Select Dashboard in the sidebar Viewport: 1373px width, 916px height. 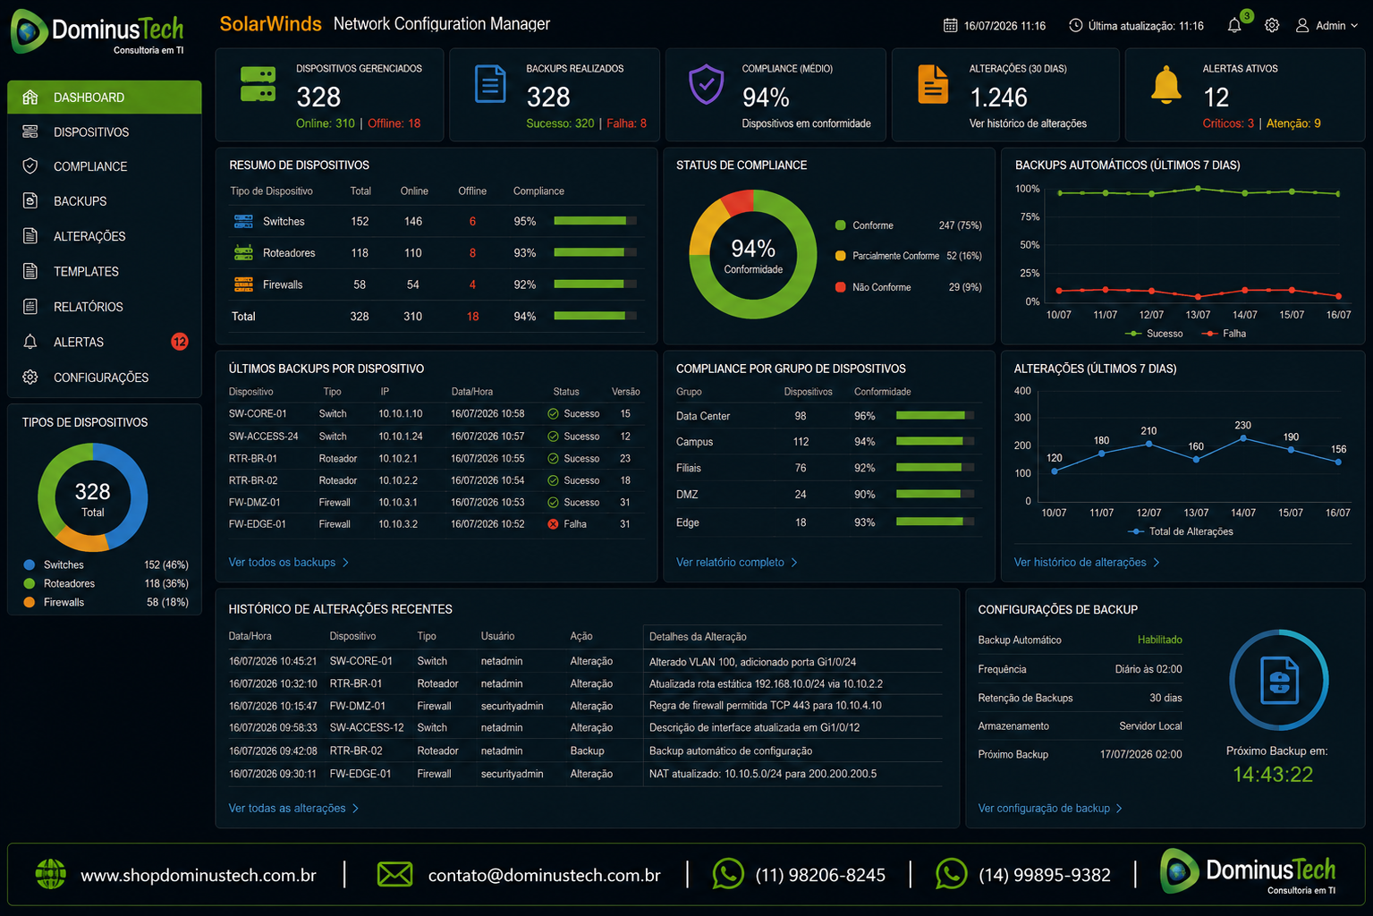point(105,98)
